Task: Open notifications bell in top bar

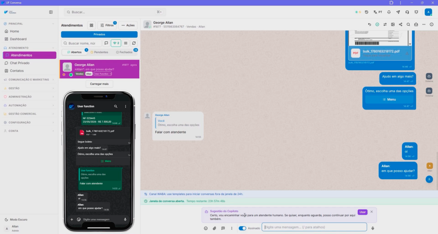Action: tap(389, 12)
